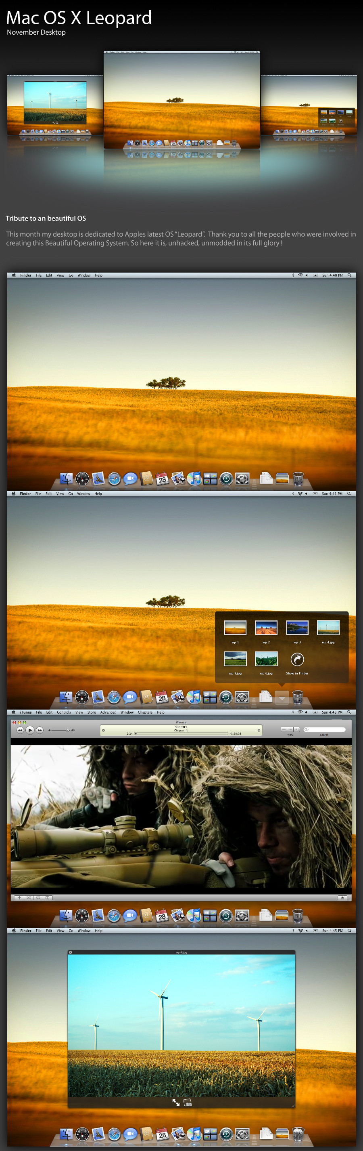Image resolution: width=363 pixels, height=1151 pixels.
Task: Open wp 3 thumbnail in the Pictures stack
Action: point(297,627)
